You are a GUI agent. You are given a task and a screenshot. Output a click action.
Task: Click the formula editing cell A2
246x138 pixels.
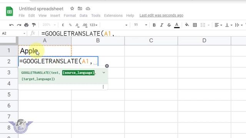(x=58, y=61)
